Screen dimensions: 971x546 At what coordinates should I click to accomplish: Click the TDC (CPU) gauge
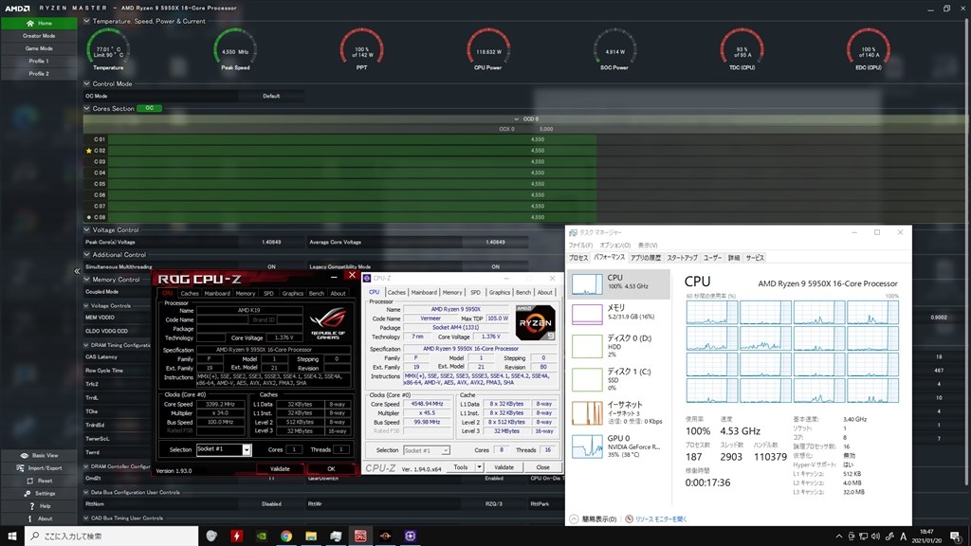[x=742, y=49]
